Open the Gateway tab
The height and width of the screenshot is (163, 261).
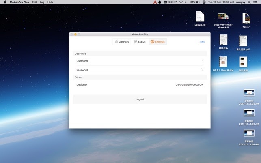coord(122,42)
